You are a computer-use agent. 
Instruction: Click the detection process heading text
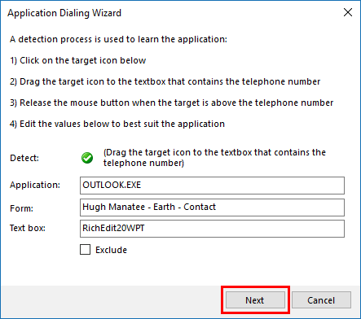point(118,39)
